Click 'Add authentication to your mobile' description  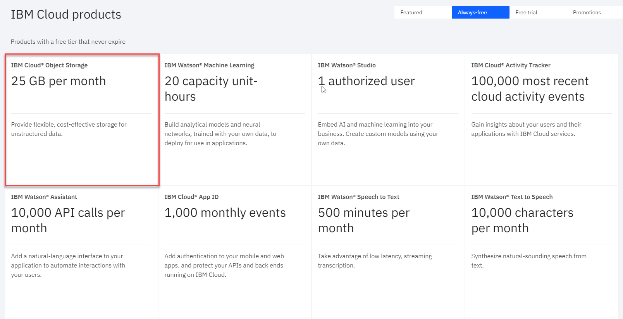click(x=224, y=265)
